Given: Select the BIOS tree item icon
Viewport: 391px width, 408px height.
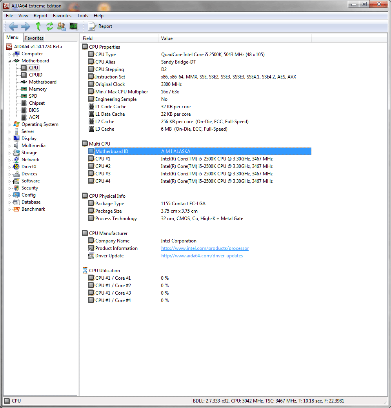Looking at the screenshot, I should pyautogui.click(x=24, y=110).
